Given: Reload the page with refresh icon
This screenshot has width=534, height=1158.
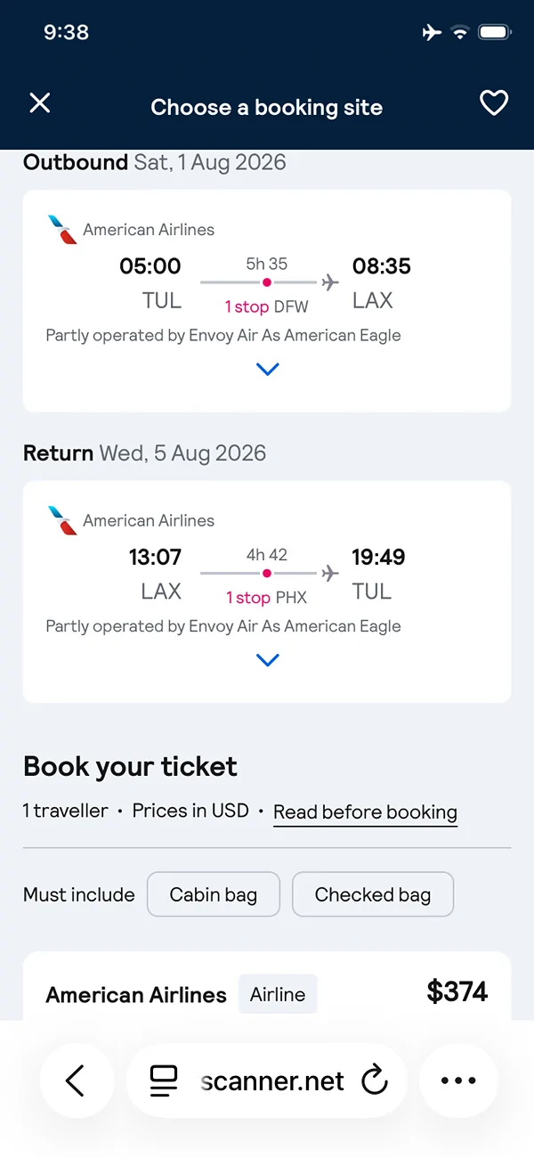Looking at the screenshot, I should [x=375, y=1081].
